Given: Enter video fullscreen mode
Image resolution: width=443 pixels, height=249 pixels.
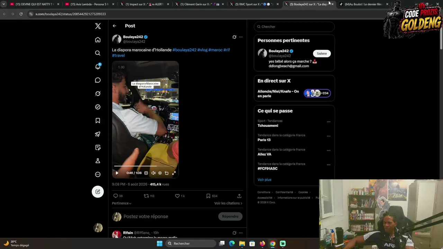Looking at the screenshot, I should (174, 173).
